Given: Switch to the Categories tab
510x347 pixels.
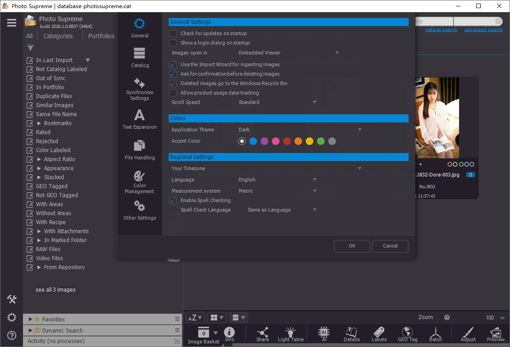Looking at the screenshot, I should coord(58,36).
